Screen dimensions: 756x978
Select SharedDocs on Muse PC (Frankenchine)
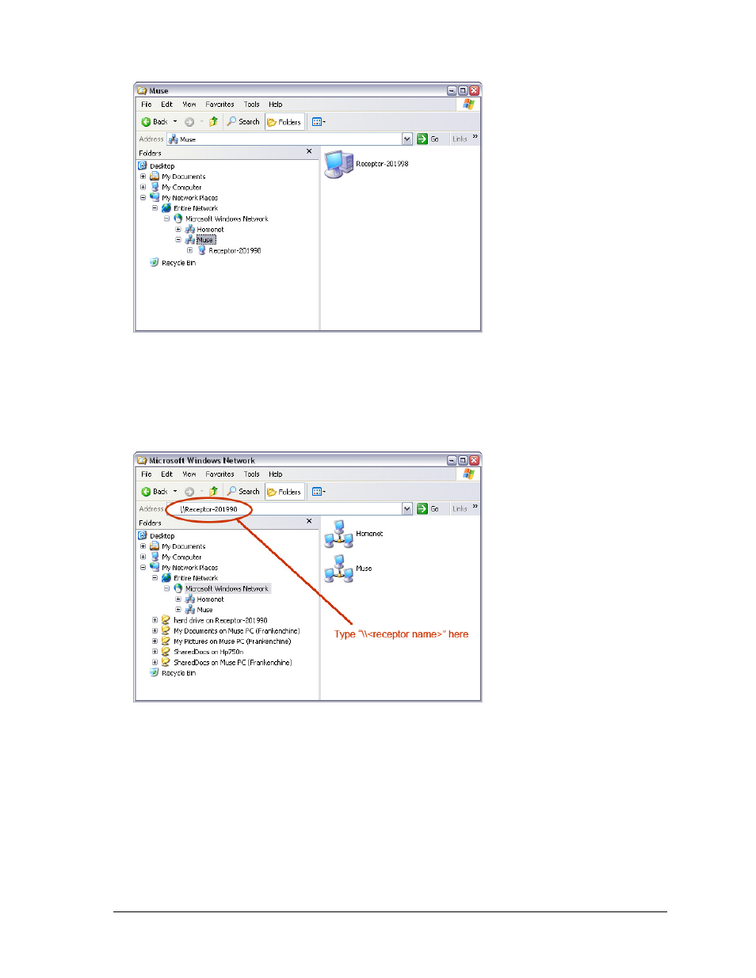click(x=233, y=662)
